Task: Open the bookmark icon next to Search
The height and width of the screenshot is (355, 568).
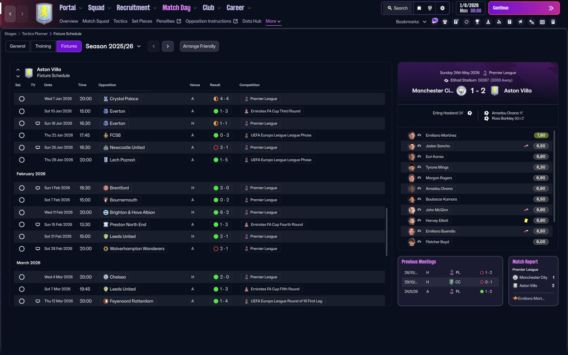Action: click(x=419, y=8)
